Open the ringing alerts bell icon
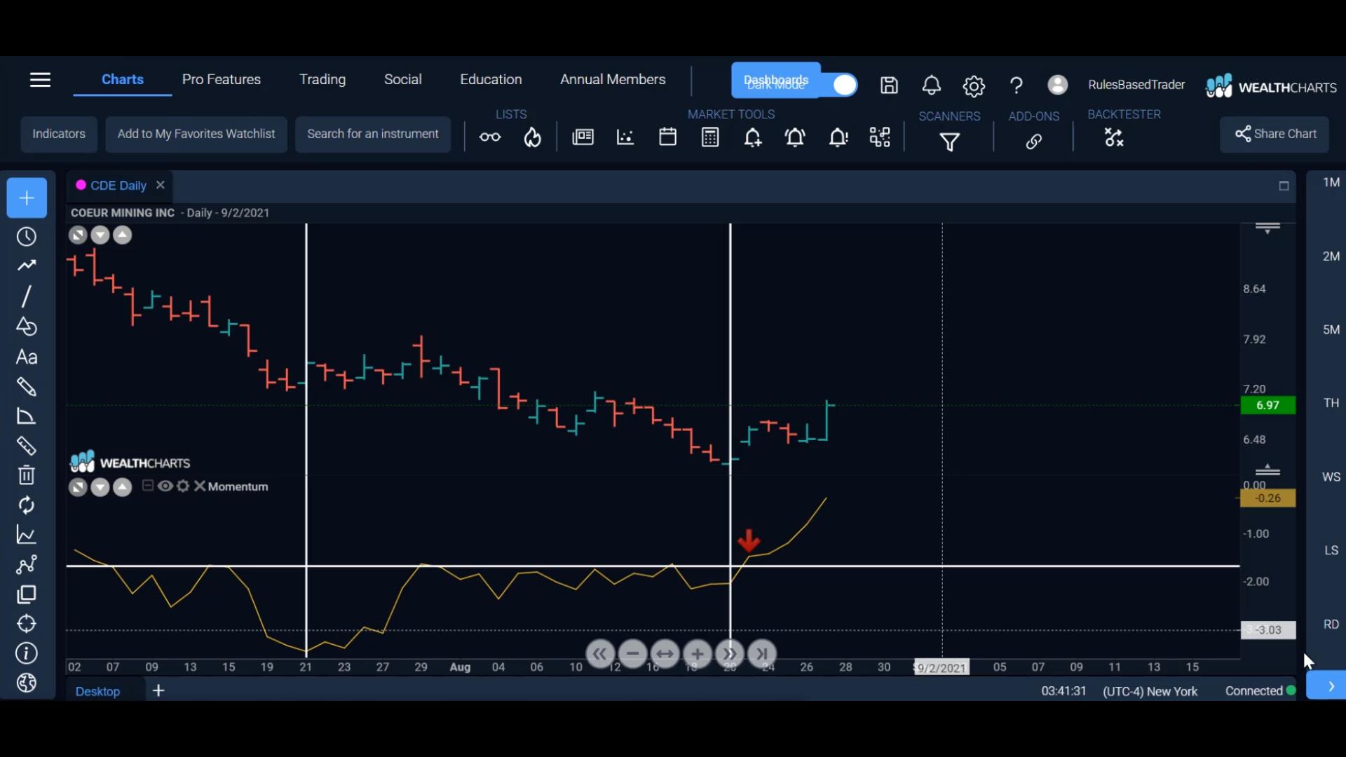1346x757 pixels. click(x=795, y=137)
